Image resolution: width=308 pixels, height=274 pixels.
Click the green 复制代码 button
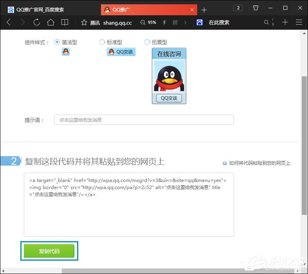49,251
